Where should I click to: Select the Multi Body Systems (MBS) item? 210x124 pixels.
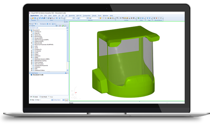[42, 59]
